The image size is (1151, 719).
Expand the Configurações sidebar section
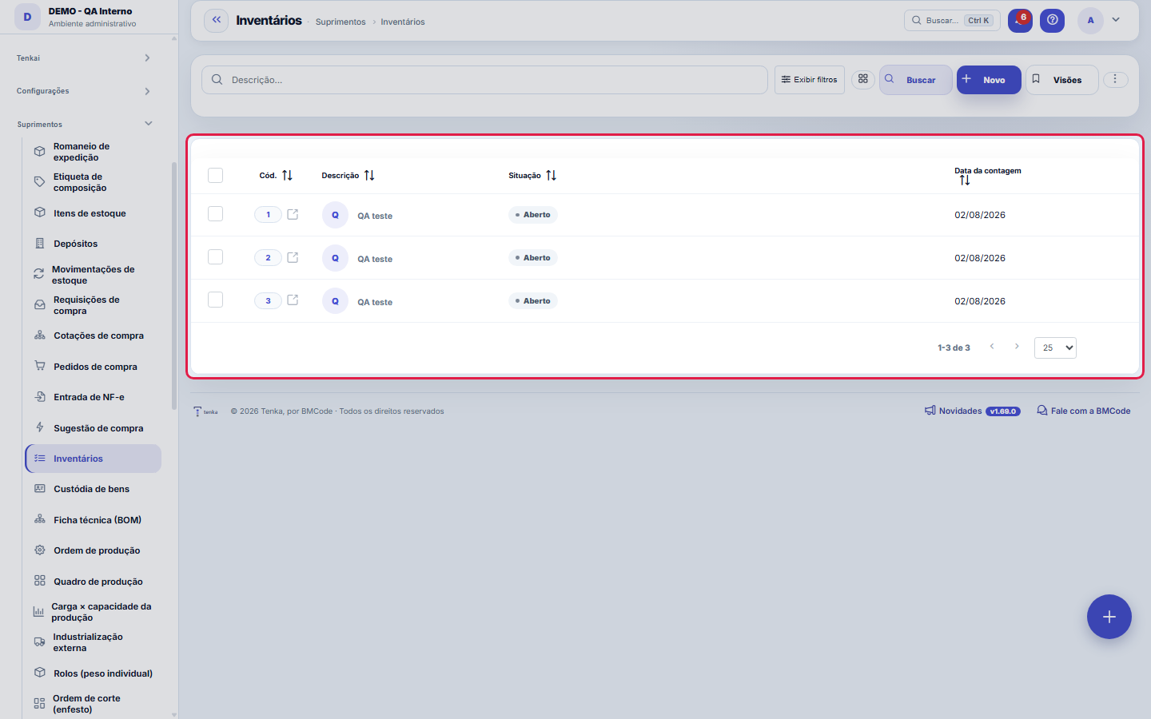[x=84, y=91]
